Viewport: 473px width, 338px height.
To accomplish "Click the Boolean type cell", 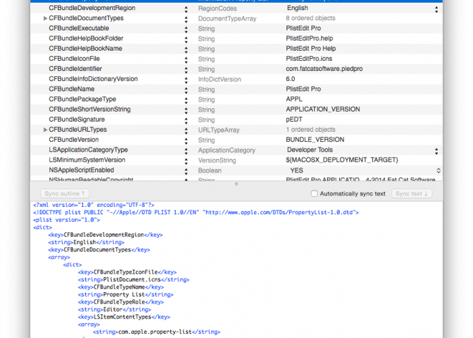I will click(209, 170).
